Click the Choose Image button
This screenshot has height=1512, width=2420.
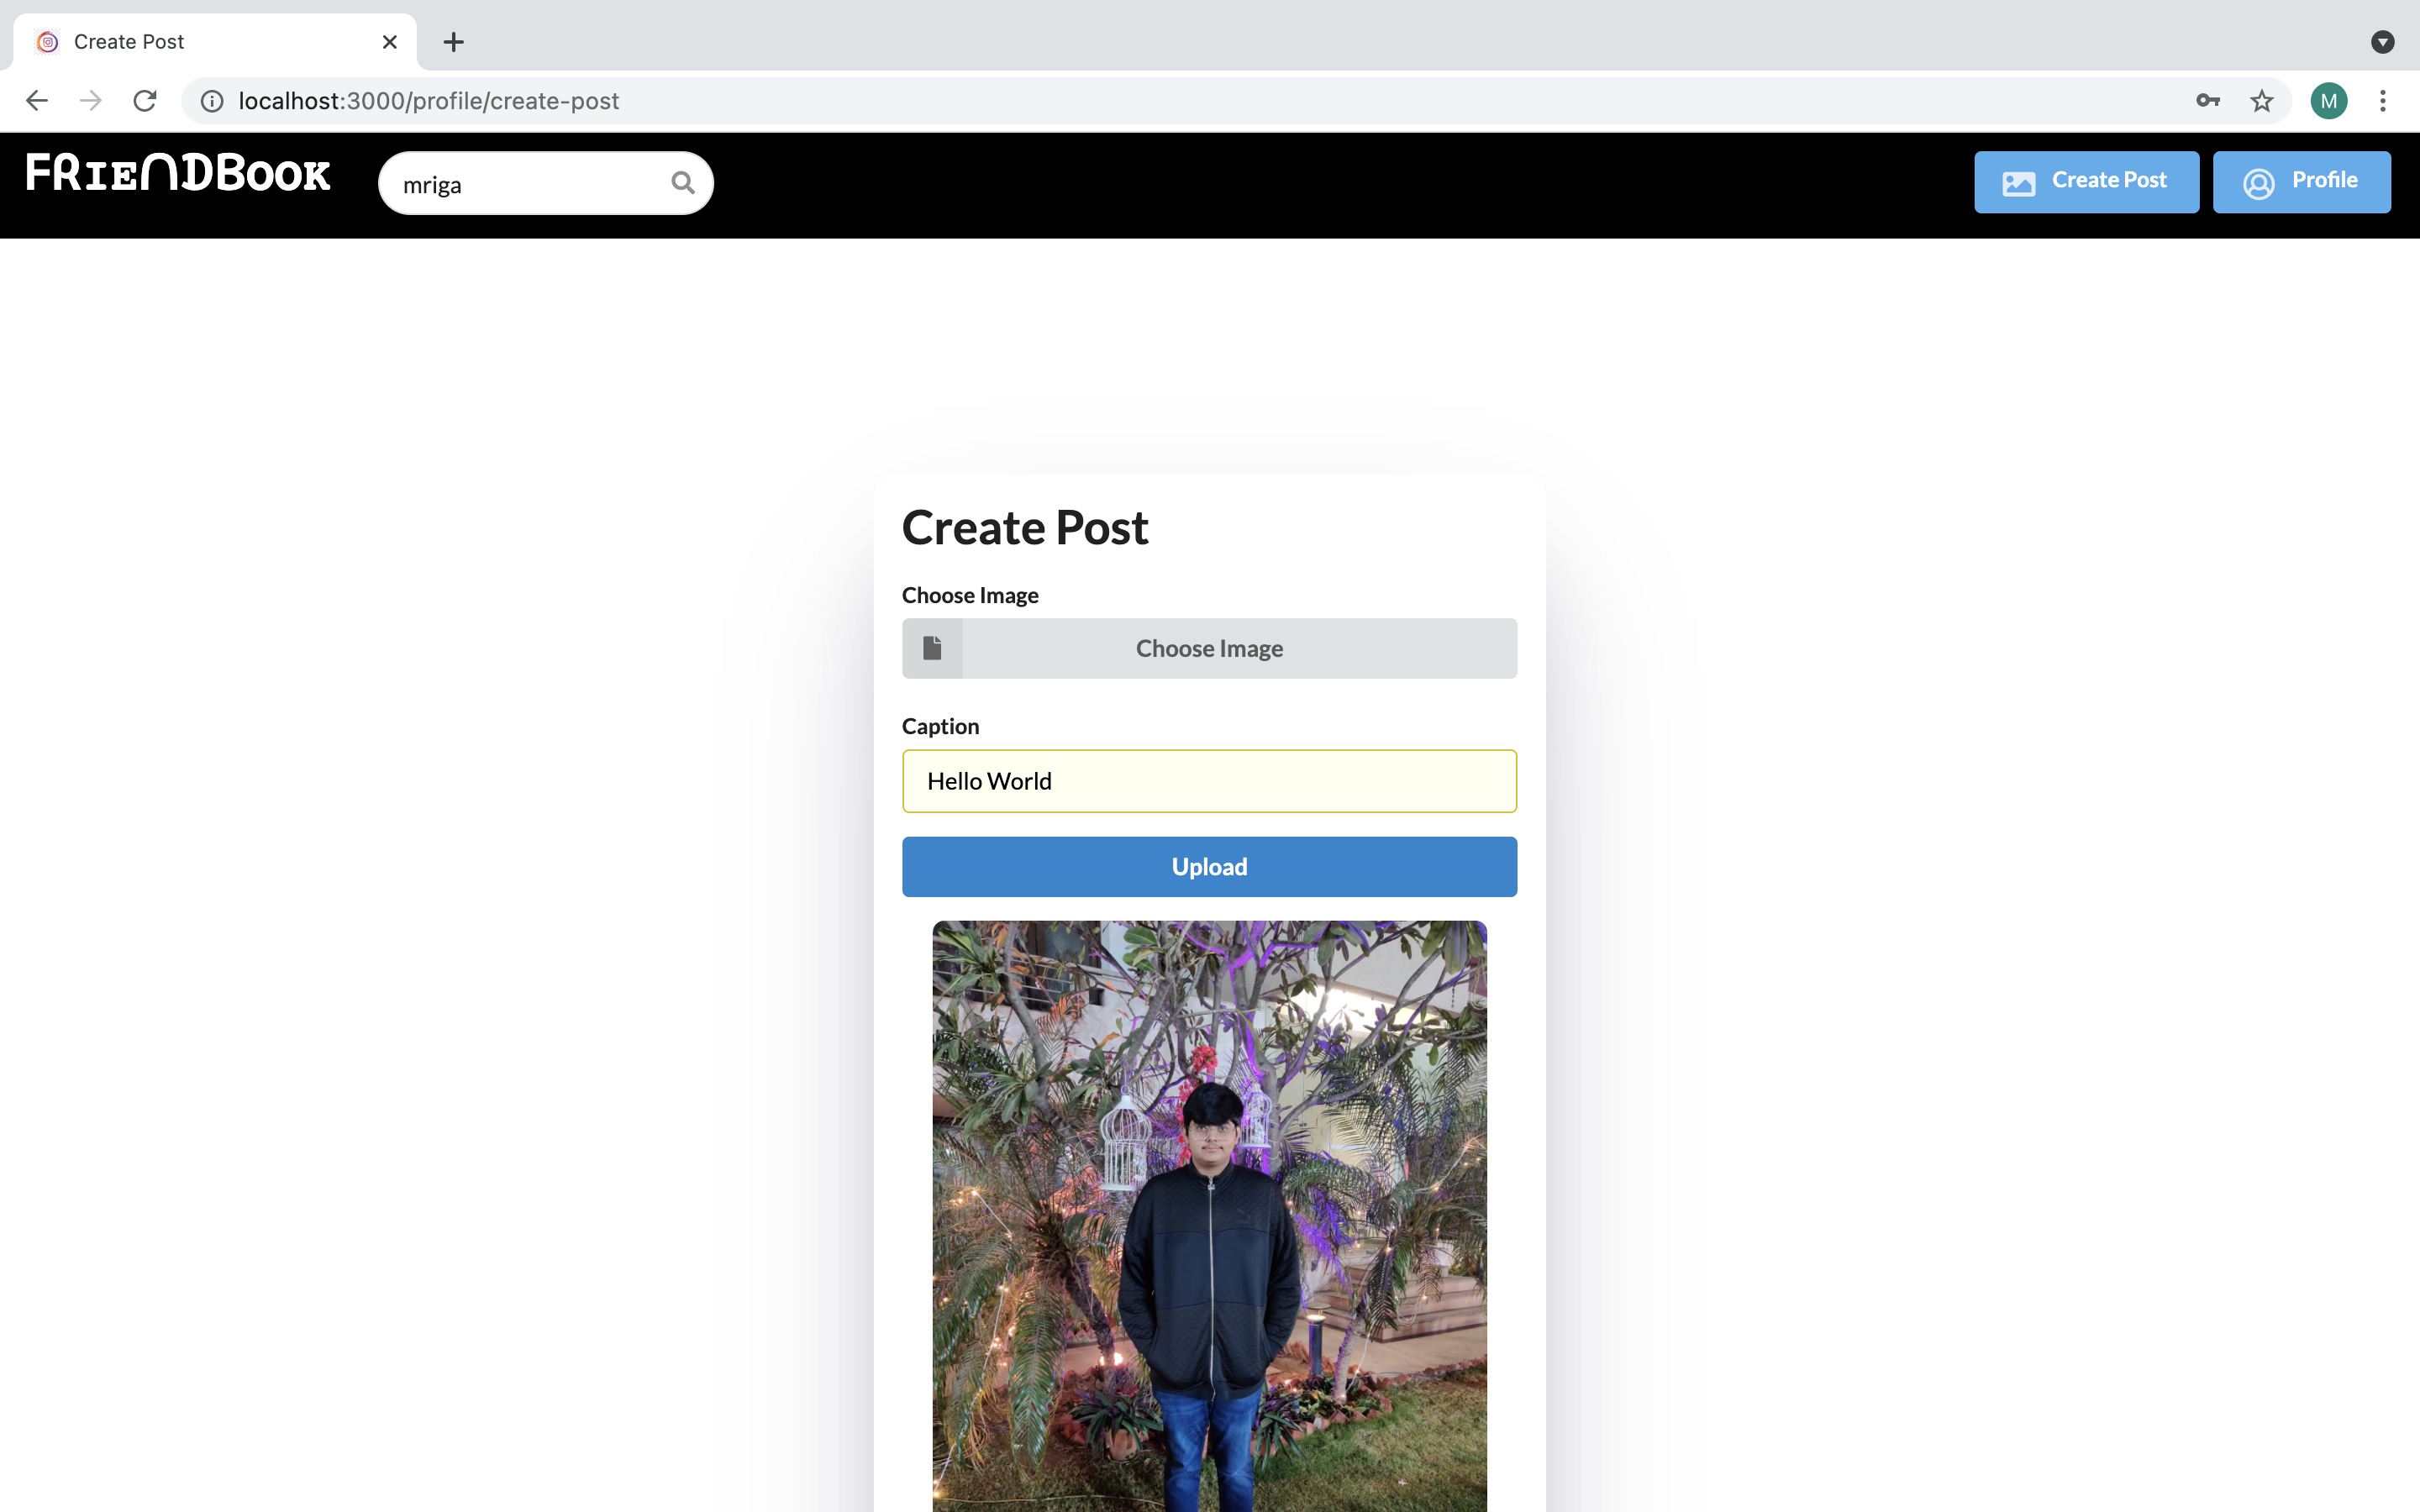[x=1209, y=646]
